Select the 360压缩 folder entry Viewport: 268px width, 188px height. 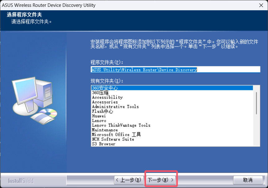click(x=100, y=93)
